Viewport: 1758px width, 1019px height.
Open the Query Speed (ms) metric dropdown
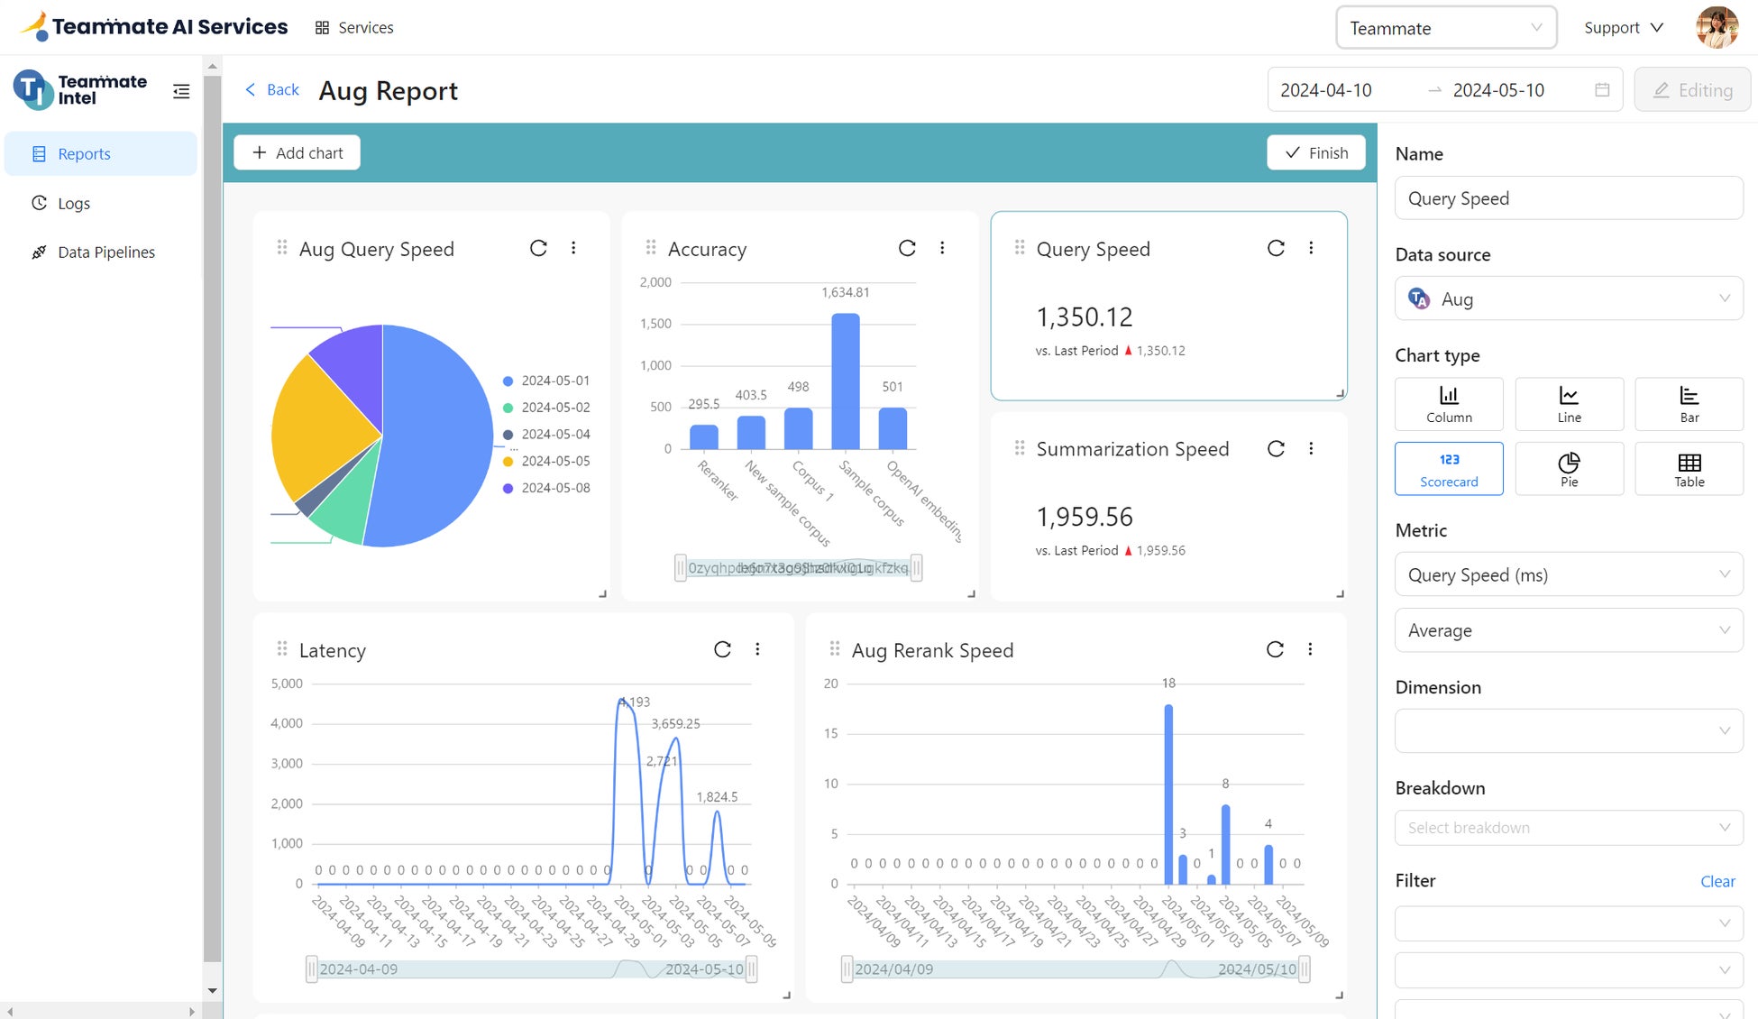[1569, 575]
